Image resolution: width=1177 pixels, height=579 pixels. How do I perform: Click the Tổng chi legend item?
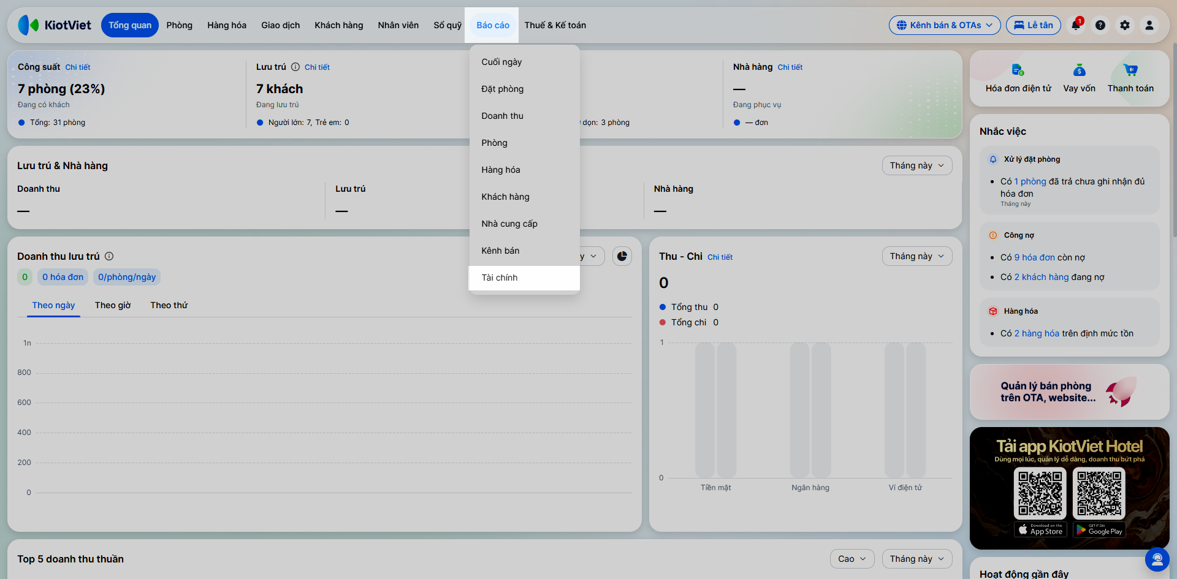(x=689, y=322)
